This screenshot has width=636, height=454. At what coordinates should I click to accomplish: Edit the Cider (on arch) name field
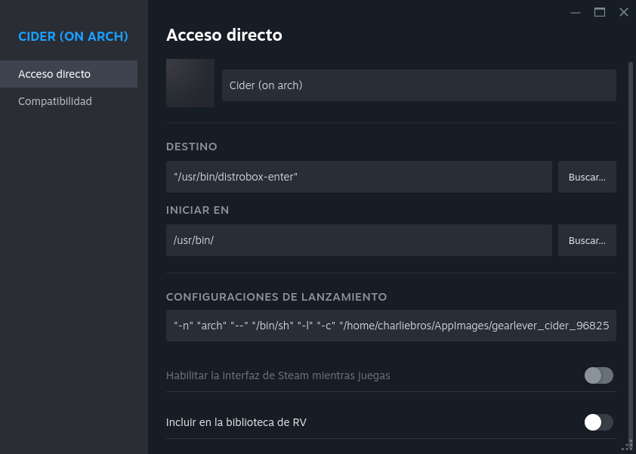coord(419,85)
